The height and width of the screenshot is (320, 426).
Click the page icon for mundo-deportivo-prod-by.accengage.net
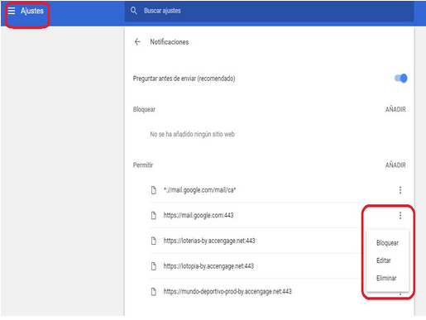point(154,292)
